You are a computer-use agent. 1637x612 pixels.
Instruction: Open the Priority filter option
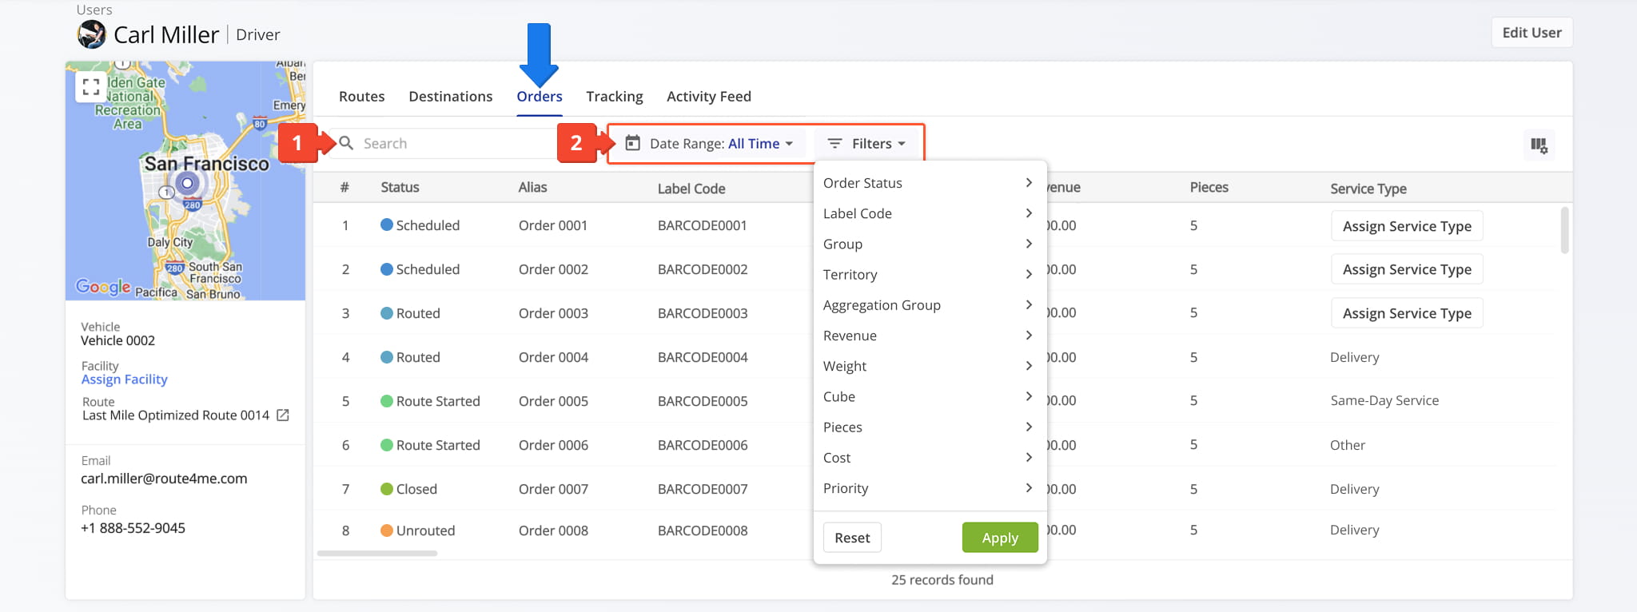[x=927, y=488]
